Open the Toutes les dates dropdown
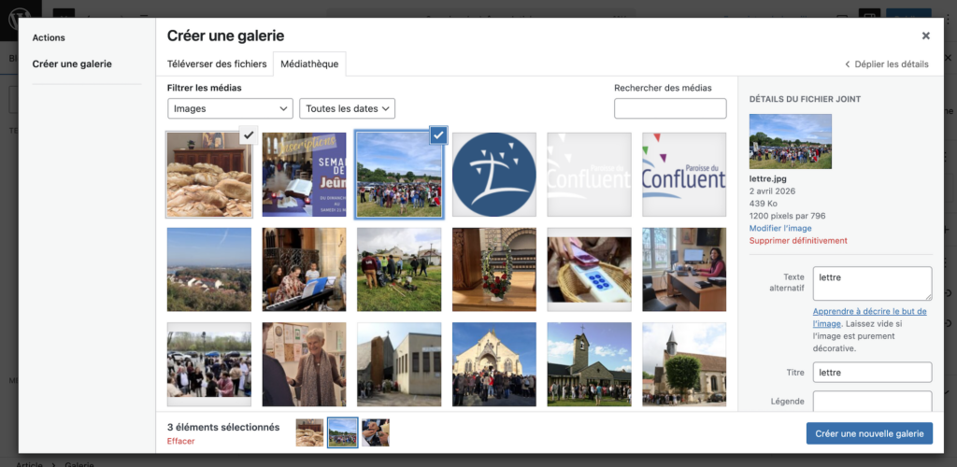This screenshot has height=467, width=957. [348, 108]
